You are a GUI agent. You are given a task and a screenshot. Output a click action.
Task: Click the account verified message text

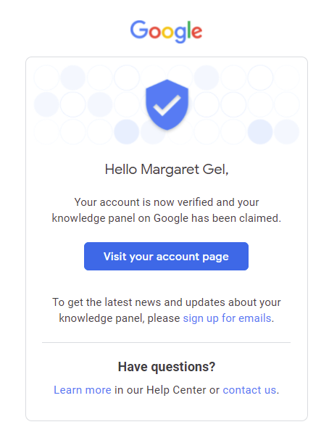pos(167,210)
